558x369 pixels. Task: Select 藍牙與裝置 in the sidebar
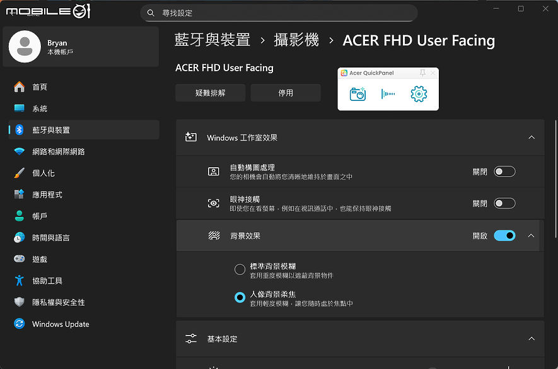pos(84,130)
